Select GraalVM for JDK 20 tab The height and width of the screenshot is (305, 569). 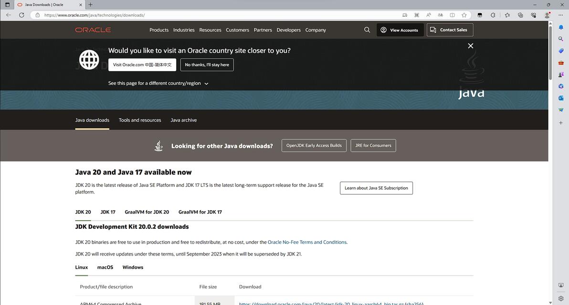[147, 212]
